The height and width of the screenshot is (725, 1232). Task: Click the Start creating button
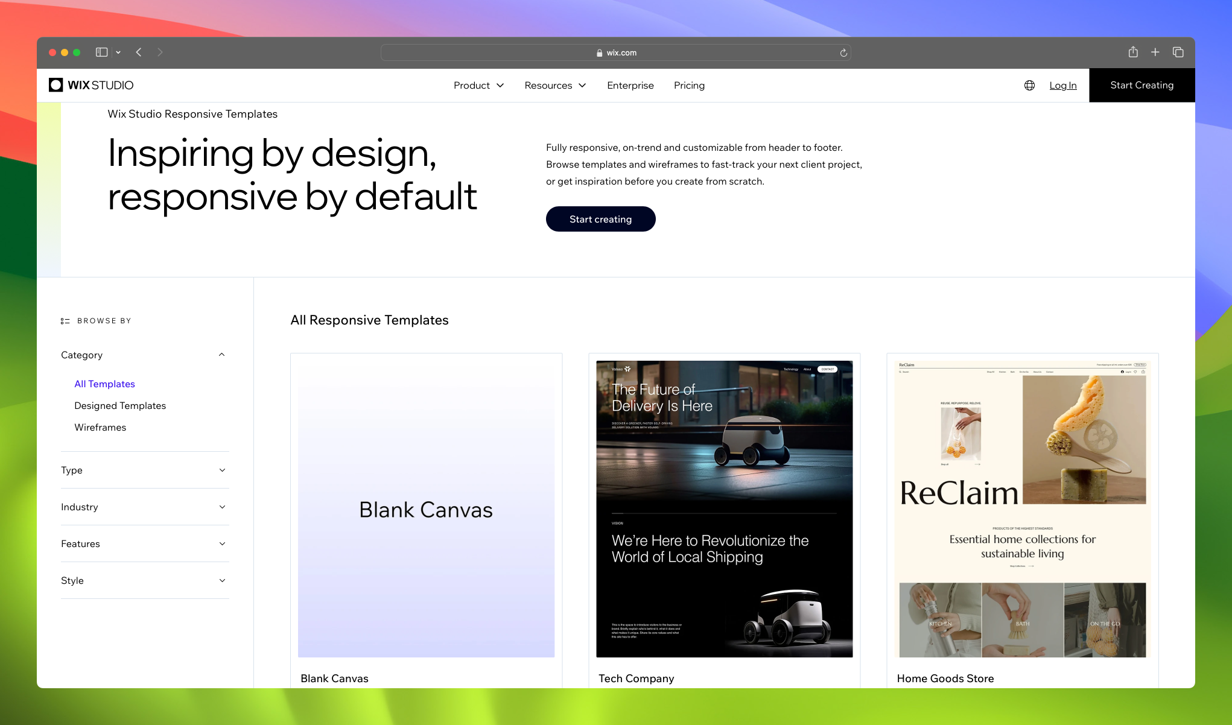click(x=600, y=219)
